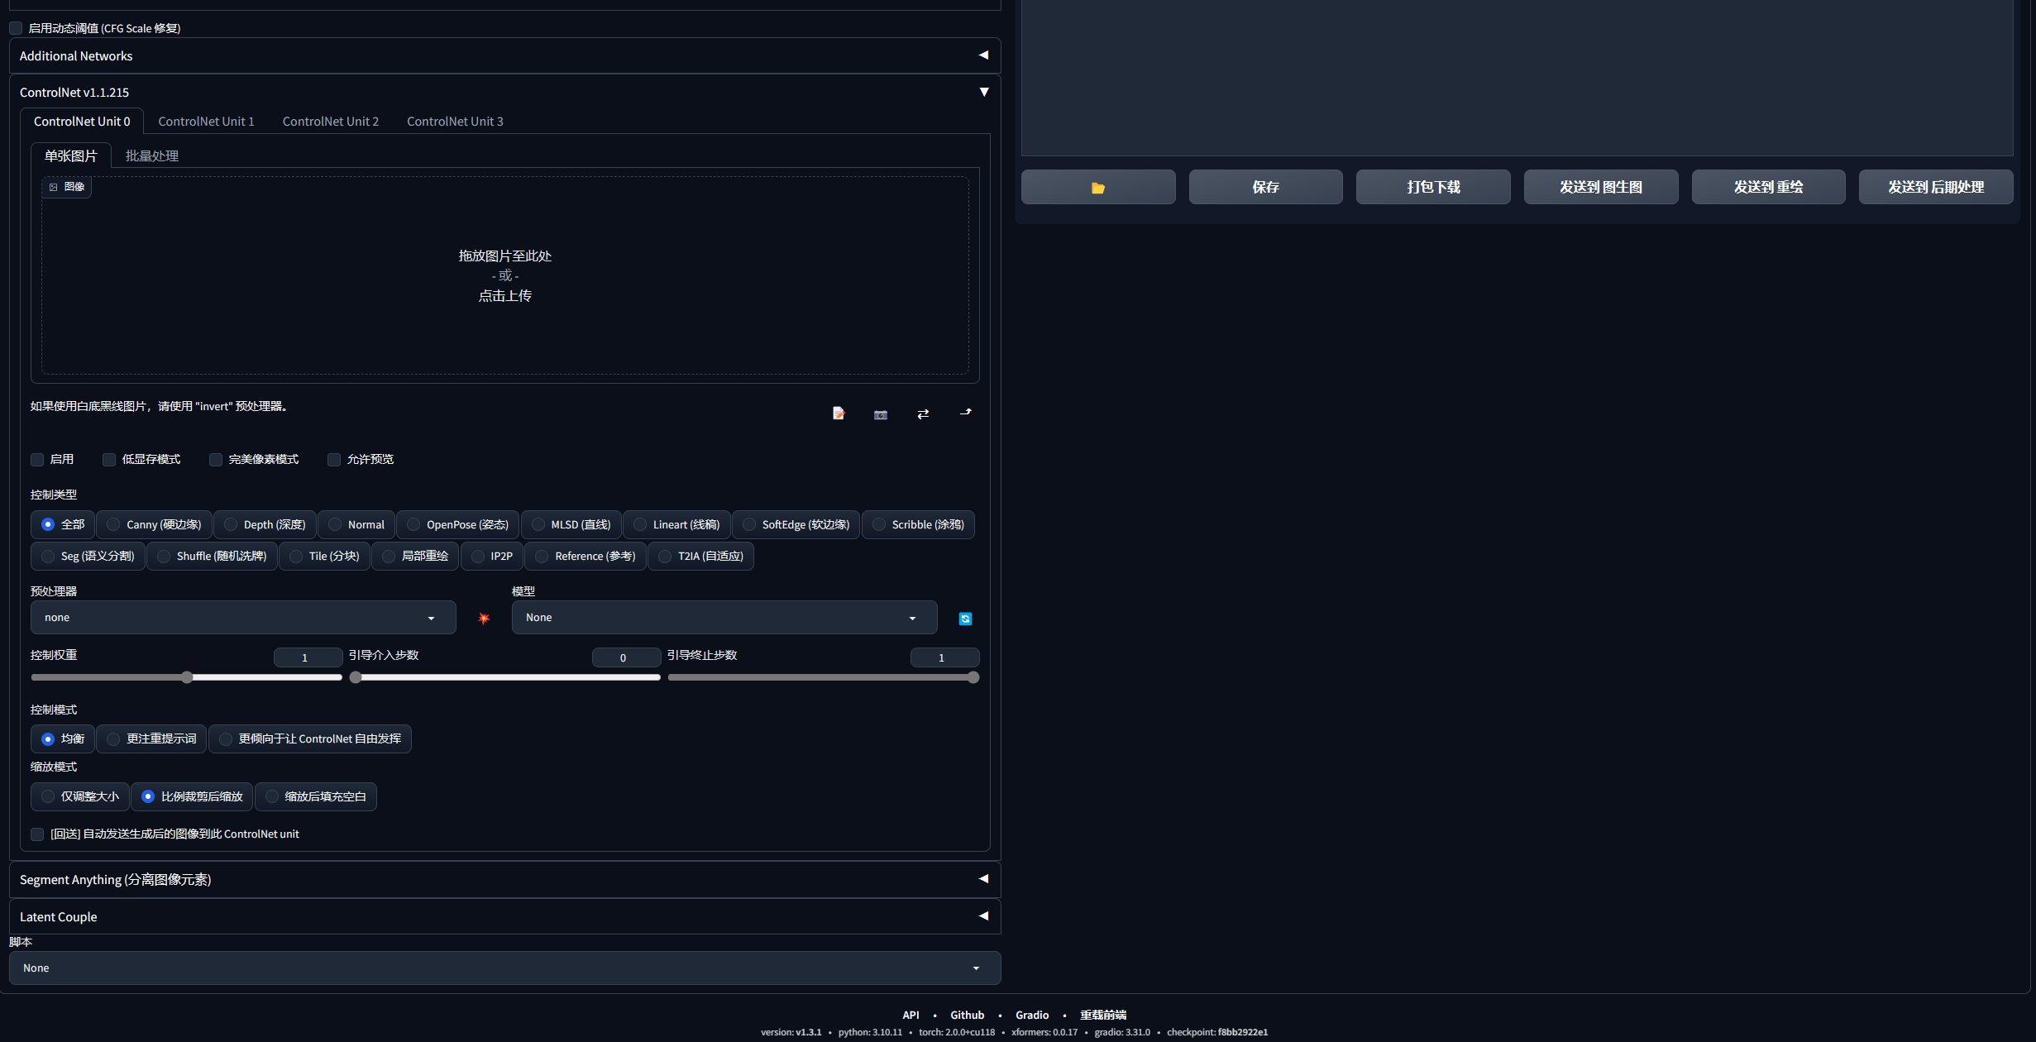Open the 模型 None dropdown
This screenshot has height=1042, width=2036.
724,618
